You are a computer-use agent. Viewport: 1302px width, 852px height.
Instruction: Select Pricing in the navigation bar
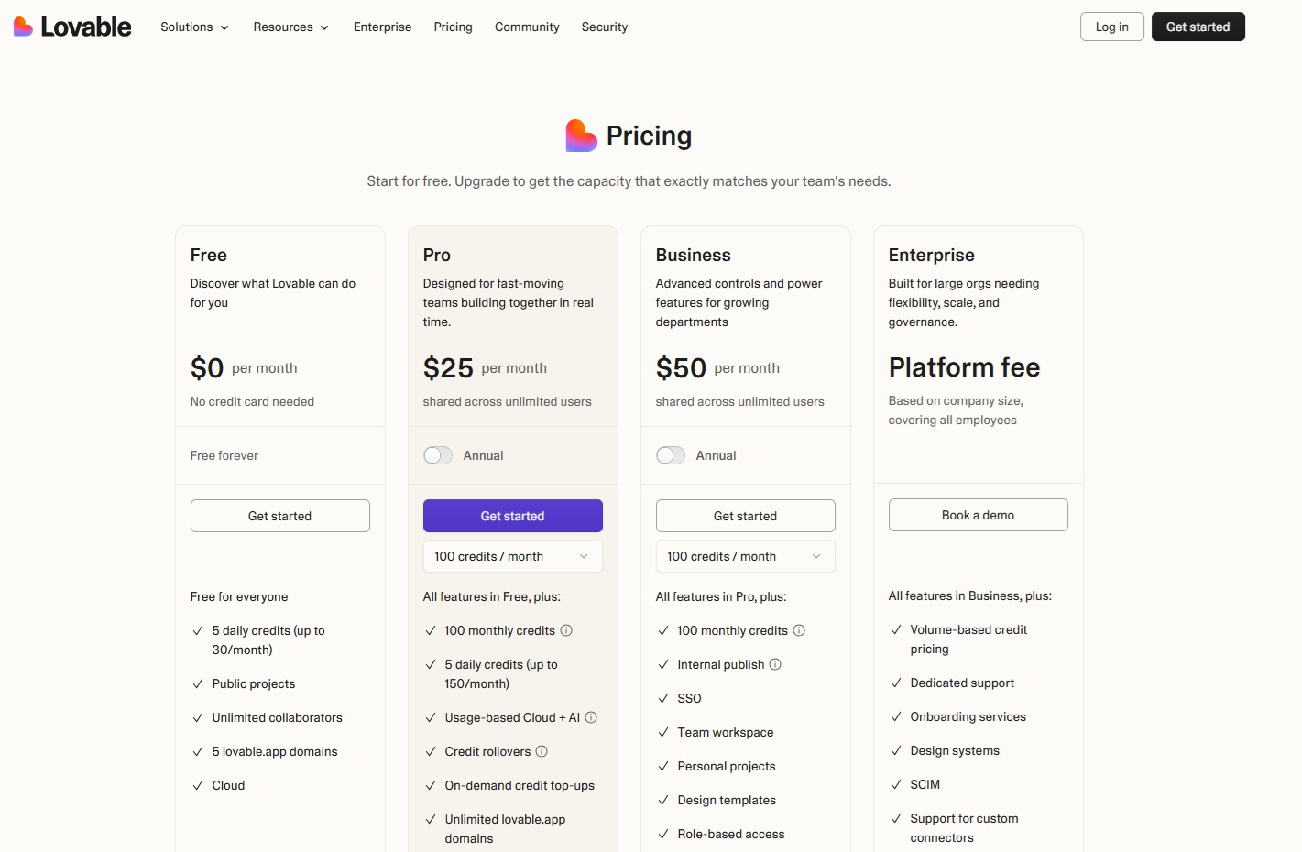453,27
